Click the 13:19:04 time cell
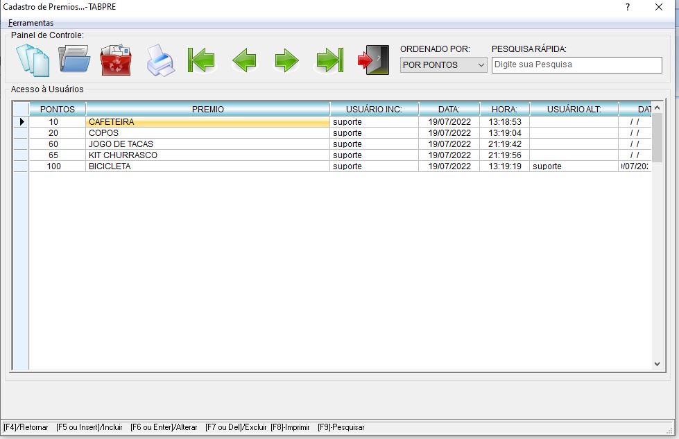The width and height of the screenshot is (679, 439). [x=504, y=133]
